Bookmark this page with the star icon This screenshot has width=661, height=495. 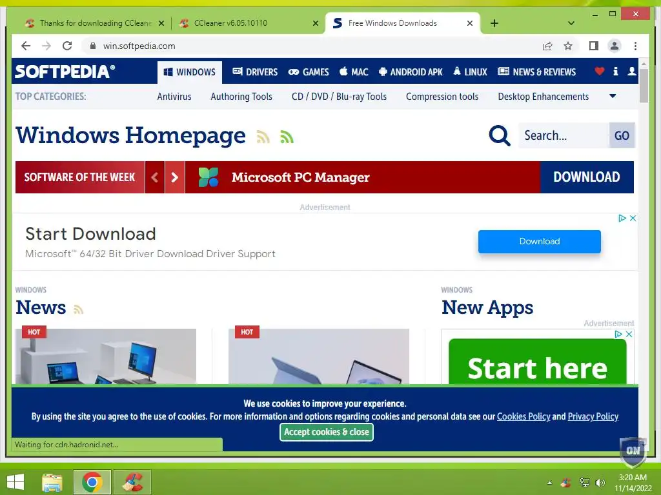(x=568, y=46)
